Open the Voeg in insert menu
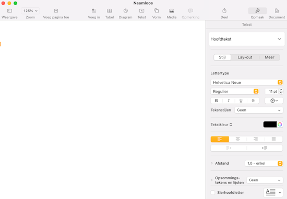 94,11
